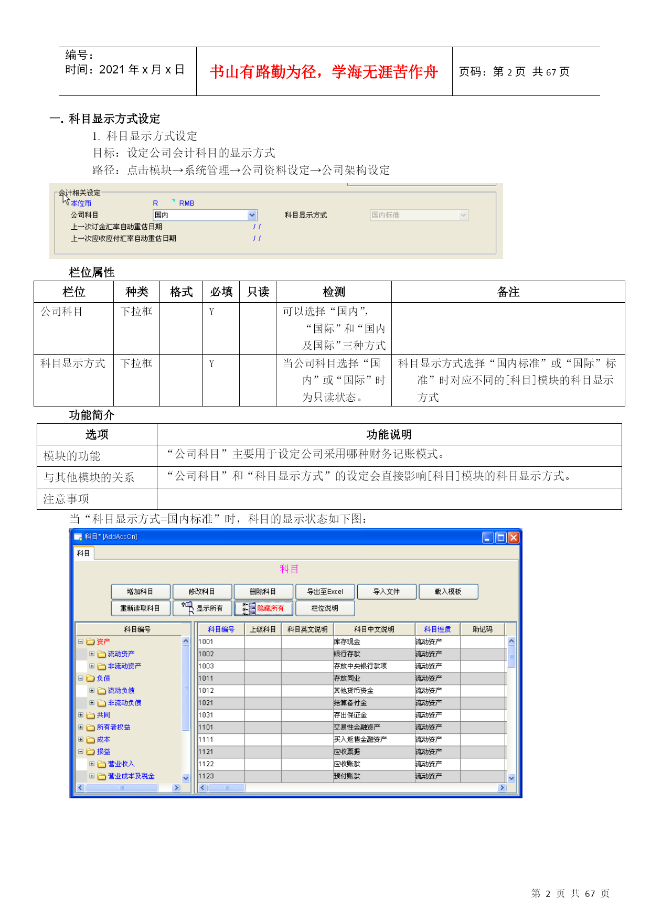Select the 预付账款 cell
Viewport: 651px width, 920px height.
coord(374,776)
